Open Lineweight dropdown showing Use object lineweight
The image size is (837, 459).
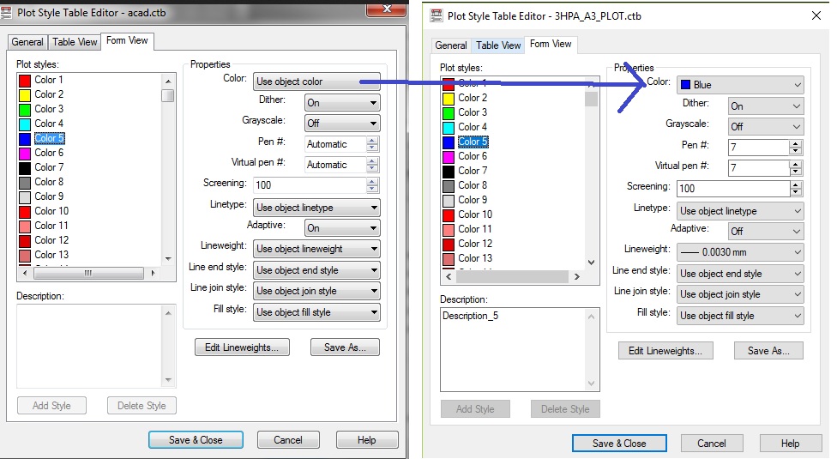click(x=316, y=249)
